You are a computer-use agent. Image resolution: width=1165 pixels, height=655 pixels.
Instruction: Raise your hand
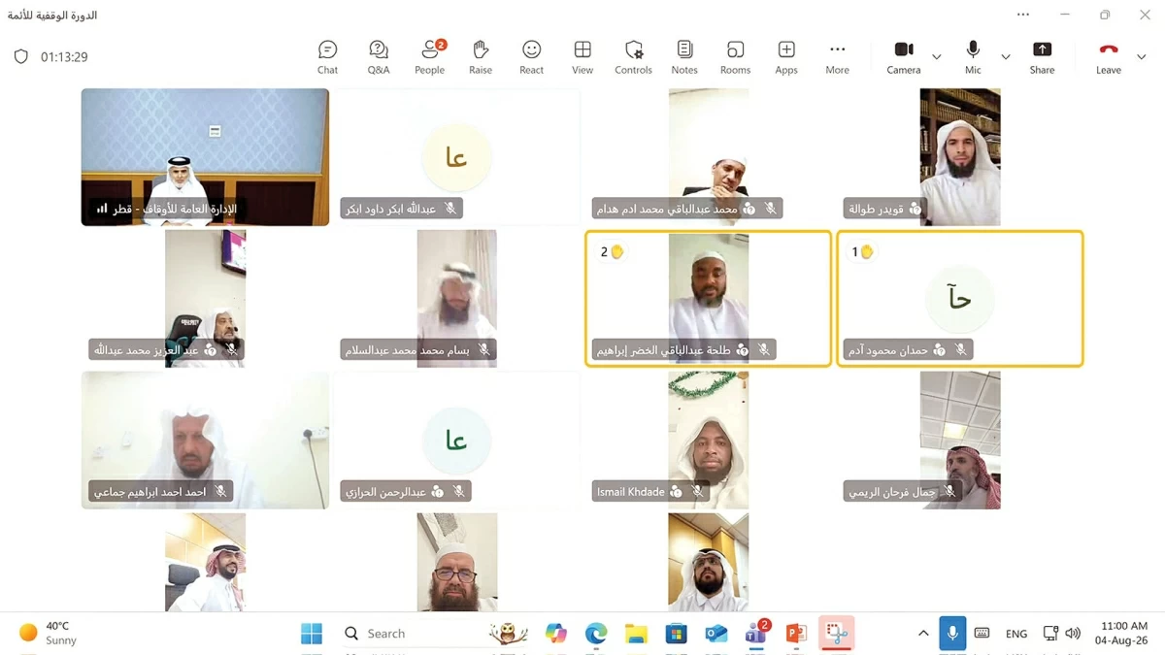(481, 56)
